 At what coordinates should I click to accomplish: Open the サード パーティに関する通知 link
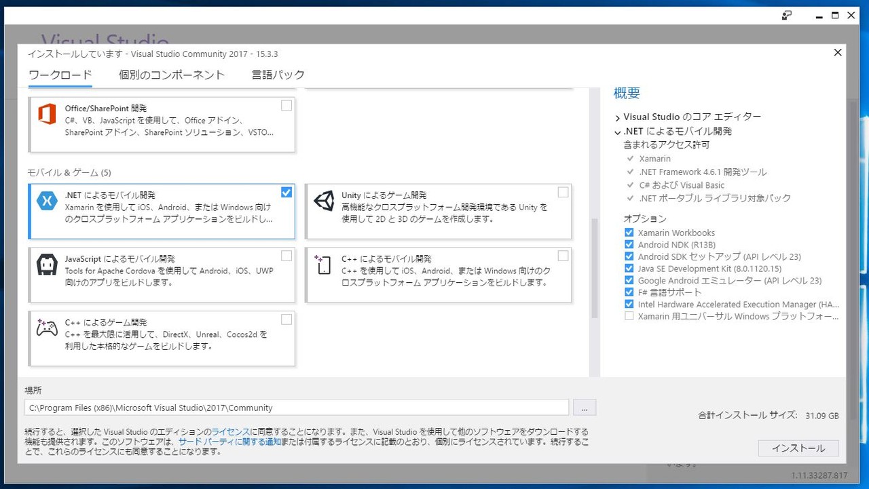[x=229, y=442]
